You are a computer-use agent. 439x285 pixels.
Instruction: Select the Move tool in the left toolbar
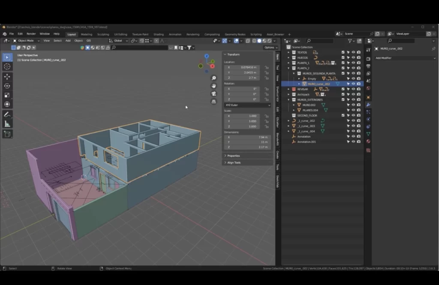tap(6, 76)
